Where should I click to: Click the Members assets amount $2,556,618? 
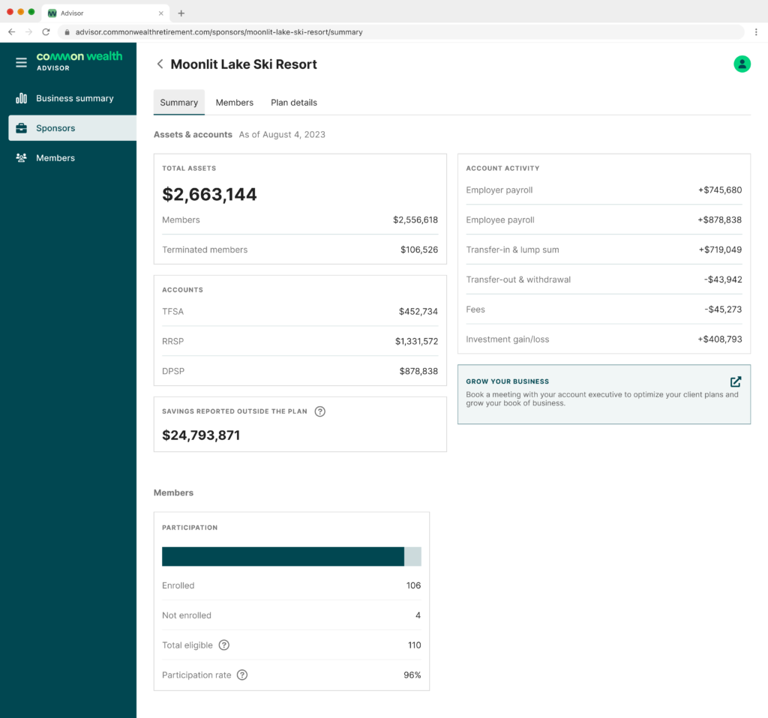click(415, 220)
